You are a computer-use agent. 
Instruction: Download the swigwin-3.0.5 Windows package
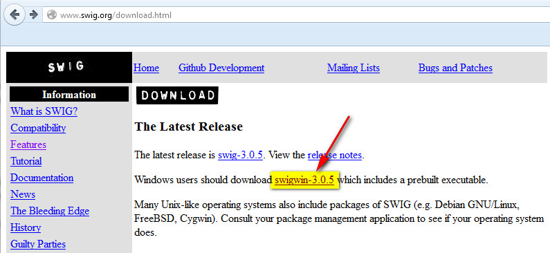(304, 180)
